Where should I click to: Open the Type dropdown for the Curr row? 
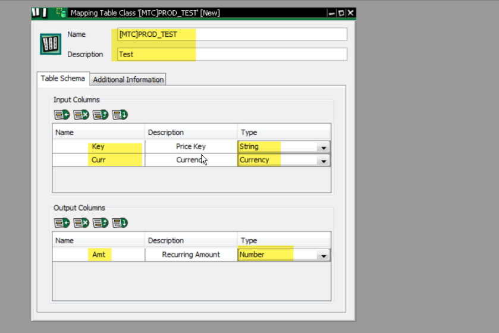coord(324,161)
